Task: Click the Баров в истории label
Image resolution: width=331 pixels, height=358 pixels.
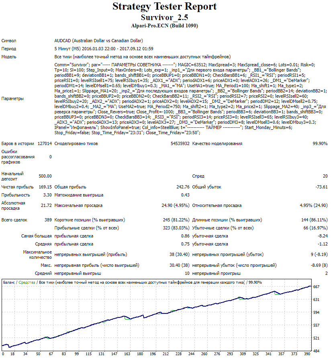Action: 18,143
